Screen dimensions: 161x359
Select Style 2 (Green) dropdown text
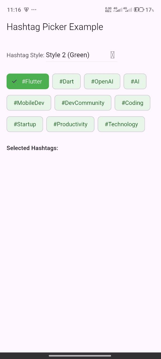(x=68, y=55)
